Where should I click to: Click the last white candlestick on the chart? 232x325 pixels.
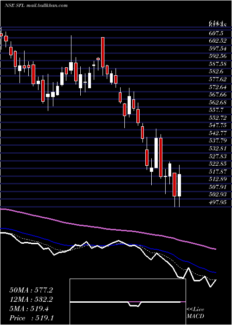tap(180, 185)
